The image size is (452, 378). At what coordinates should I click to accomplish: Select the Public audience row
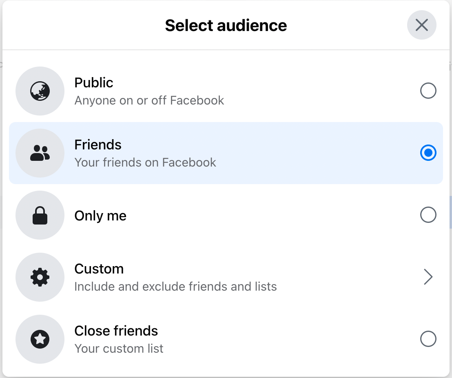coord(226,91)
